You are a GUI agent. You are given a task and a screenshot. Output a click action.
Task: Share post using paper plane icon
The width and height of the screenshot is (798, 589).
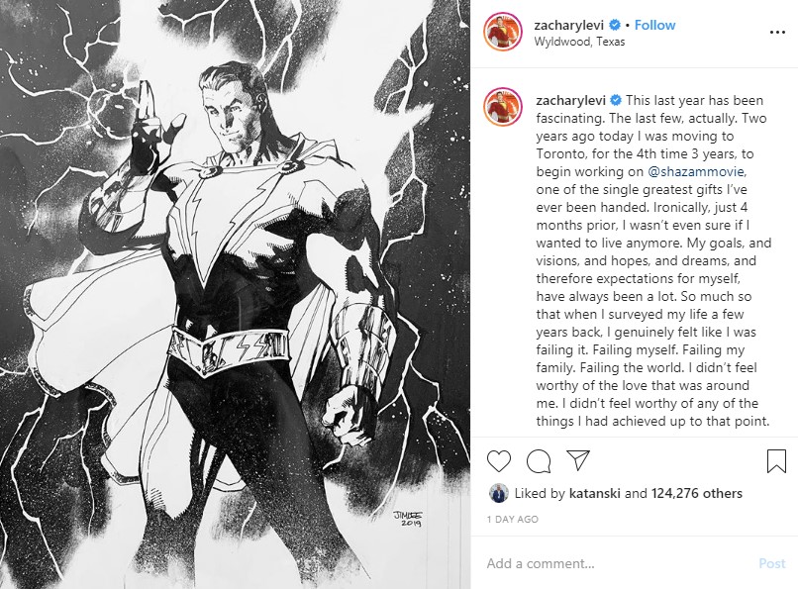(578, 460)
